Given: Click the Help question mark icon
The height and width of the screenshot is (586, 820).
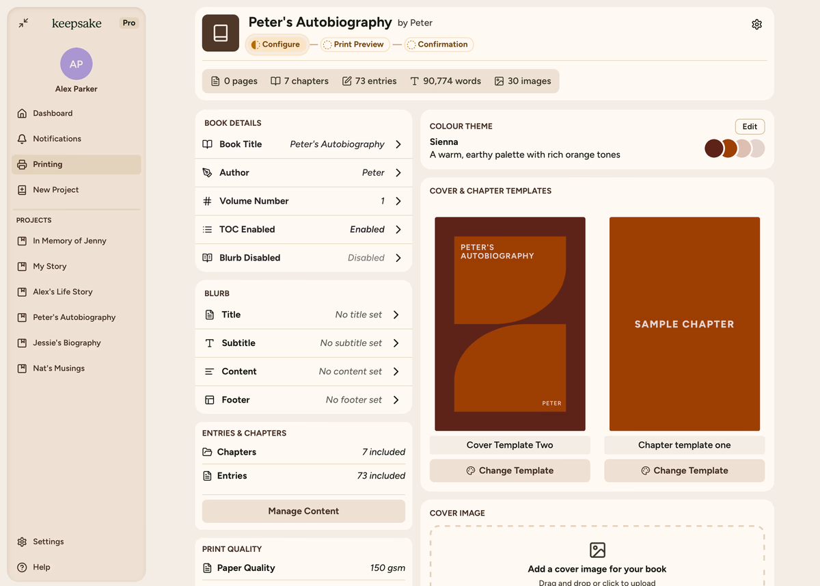Looking at the screenshot, I should click(22, 568).
